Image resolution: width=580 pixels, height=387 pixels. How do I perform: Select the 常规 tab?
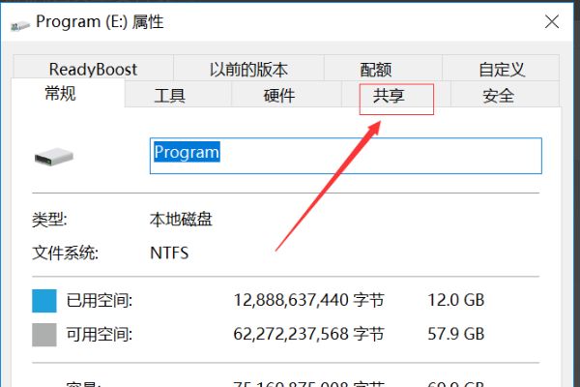[68, 93]
